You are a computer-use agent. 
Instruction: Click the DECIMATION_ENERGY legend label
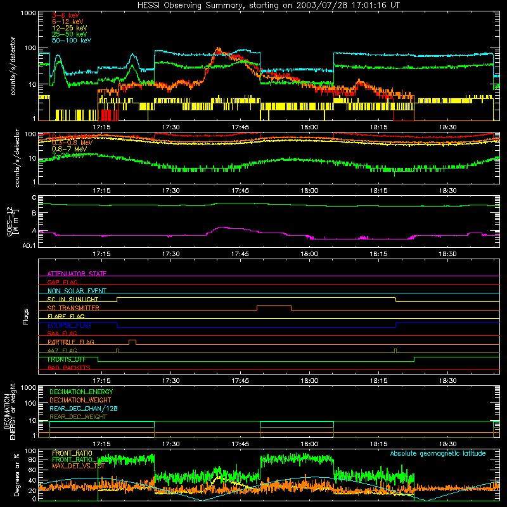82,392
